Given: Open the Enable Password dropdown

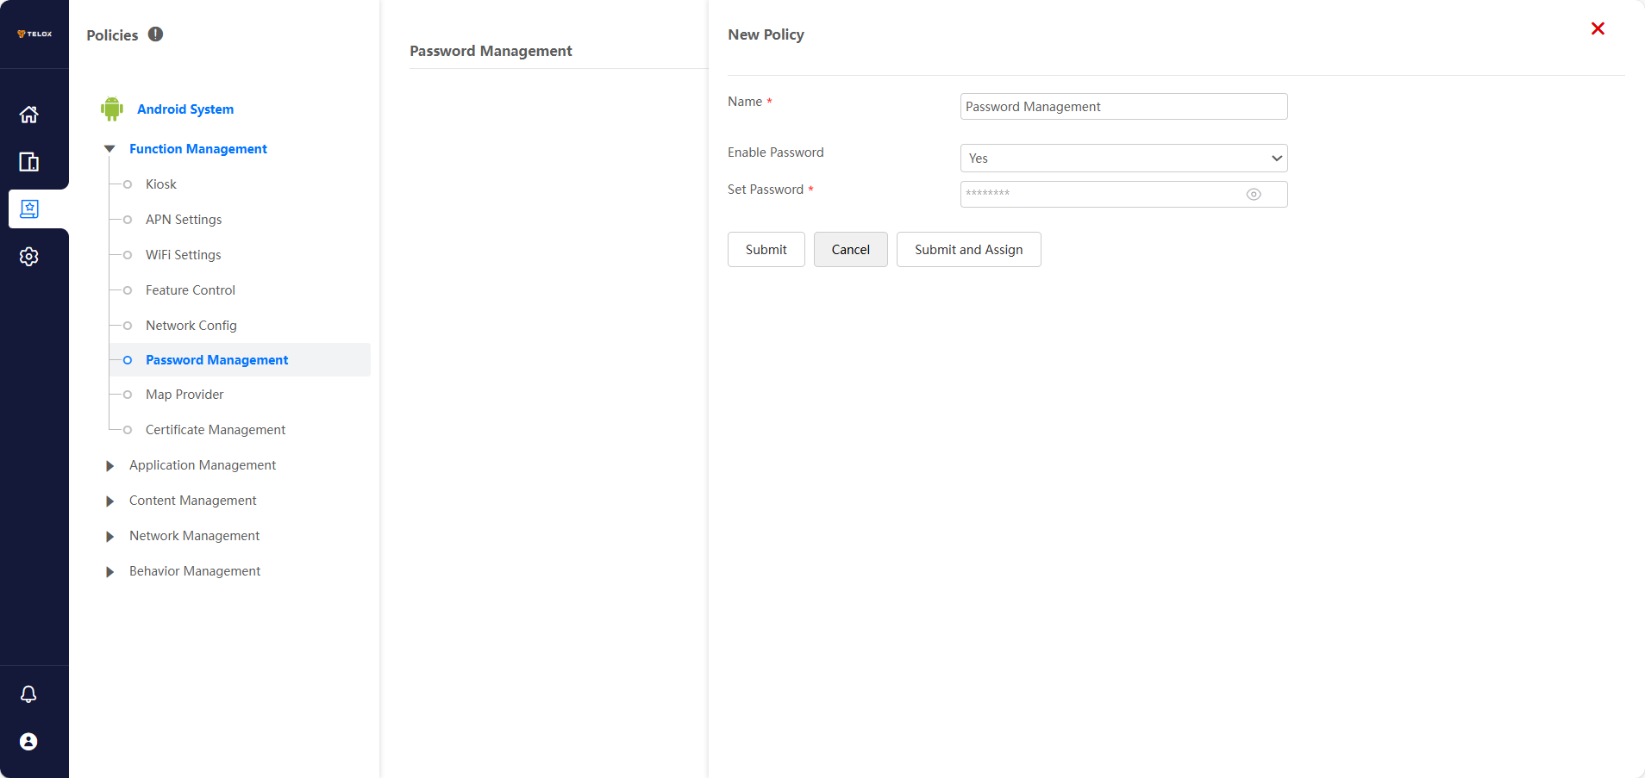Looking at the screenshot, I should coord(1123,159).
